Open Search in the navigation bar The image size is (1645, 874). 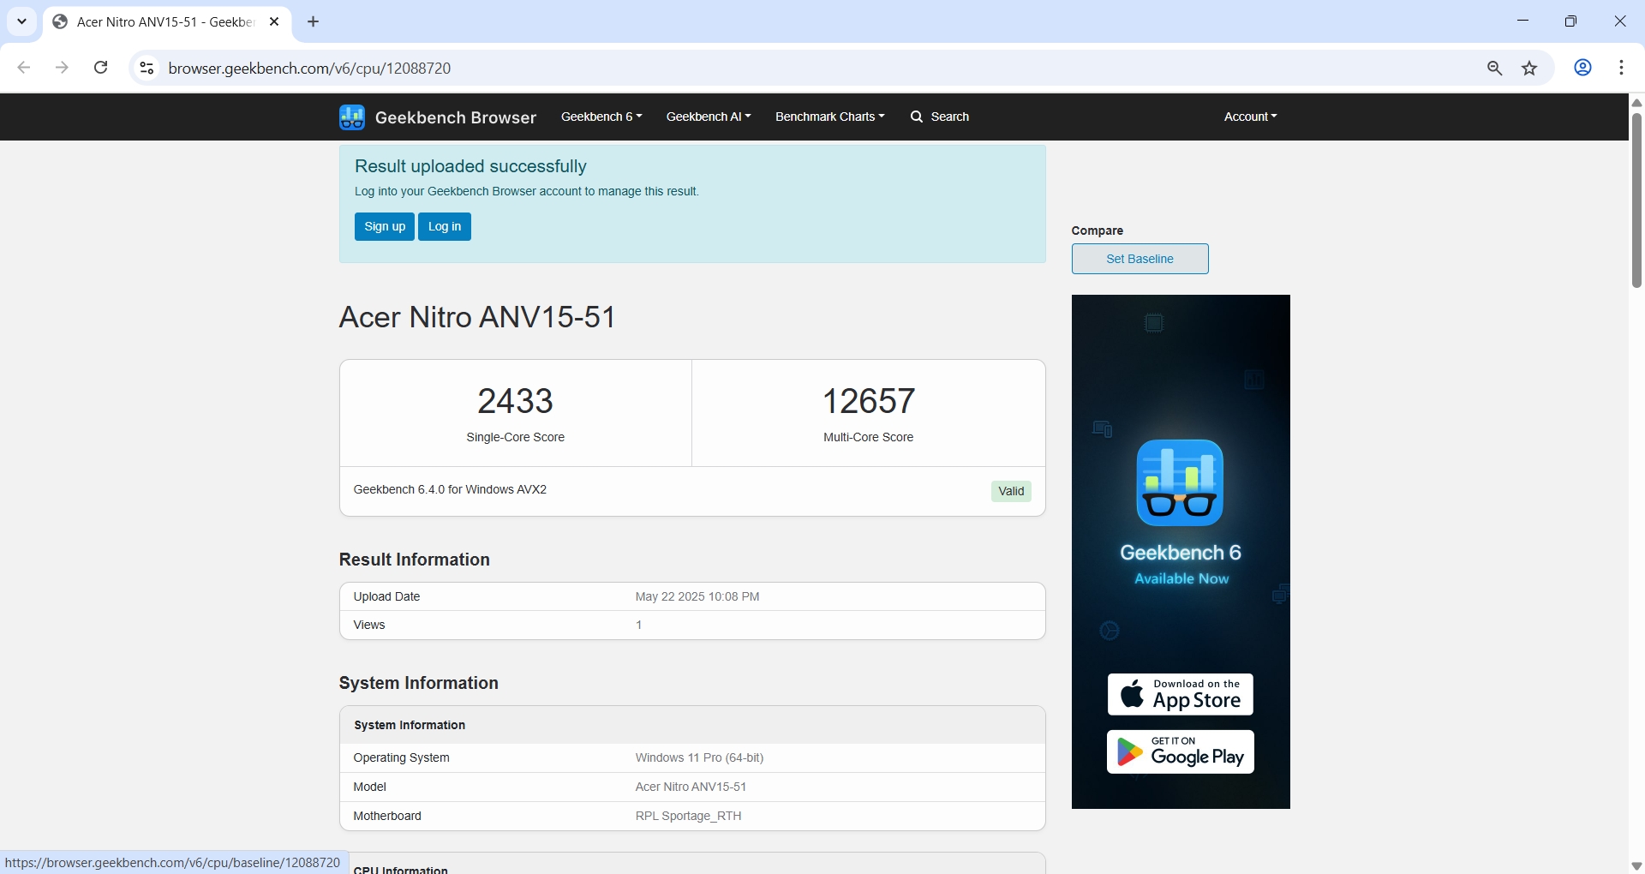coord(940,117)
